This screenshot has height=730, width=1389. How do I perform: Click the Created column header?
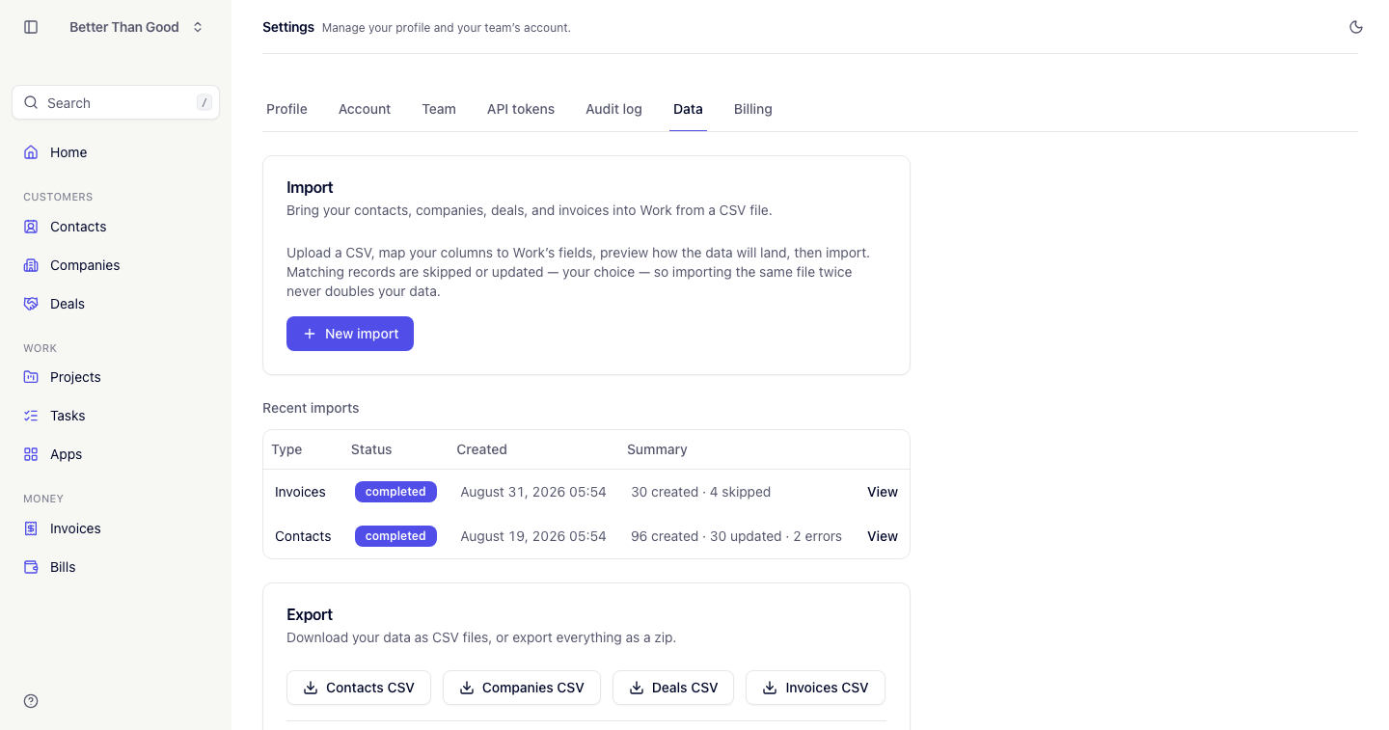point(482,449)
